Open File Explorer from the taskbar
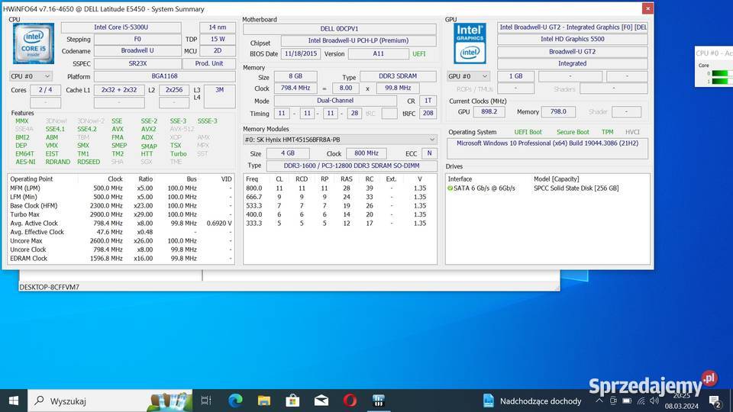The width and height of the screenshot is (733, 412). 264,401
